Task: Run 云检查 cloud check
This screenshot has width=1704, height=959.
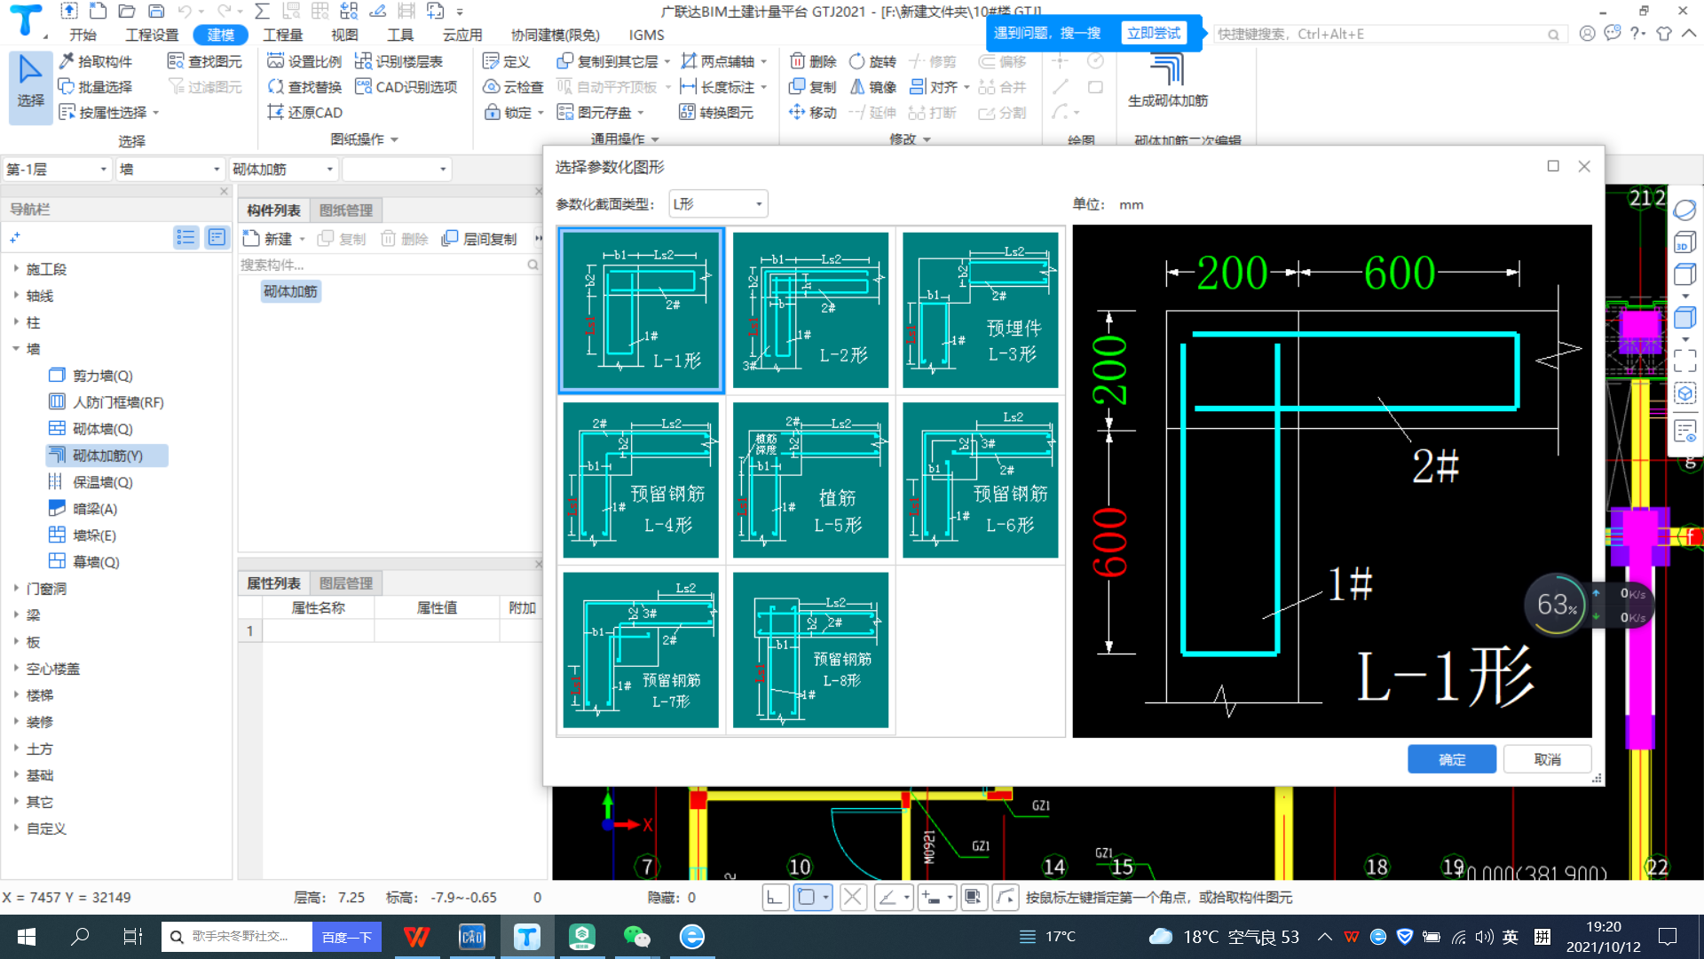Action: (x=513, y=87)
